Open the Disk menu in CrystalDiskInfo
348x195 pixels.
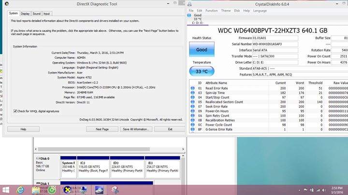(237, 11)
